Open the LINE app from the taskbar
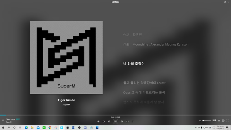 pos(44,128)
